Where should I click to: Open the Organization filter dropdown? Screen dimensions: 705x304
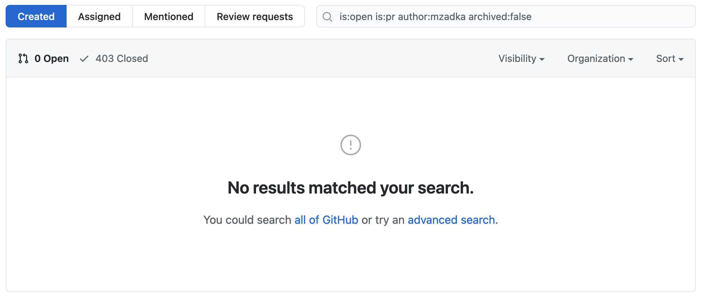(x=600, y=58)
